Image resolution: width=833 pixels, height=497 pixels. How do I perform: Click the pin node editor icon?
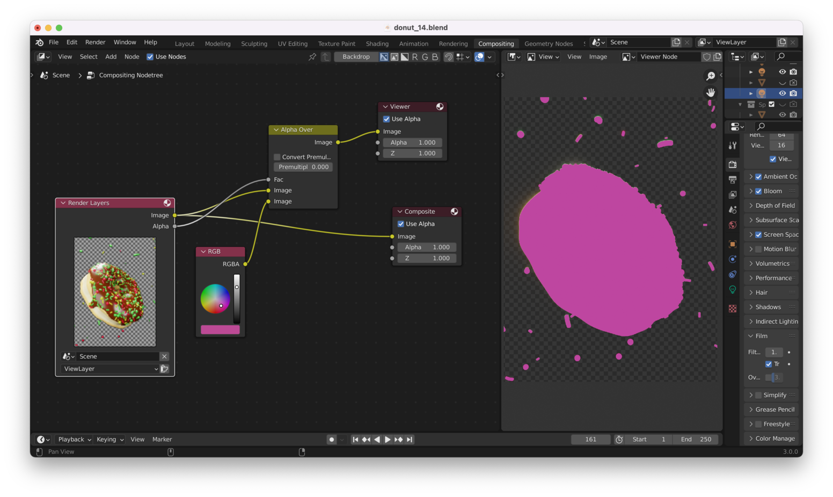point(312,56)
